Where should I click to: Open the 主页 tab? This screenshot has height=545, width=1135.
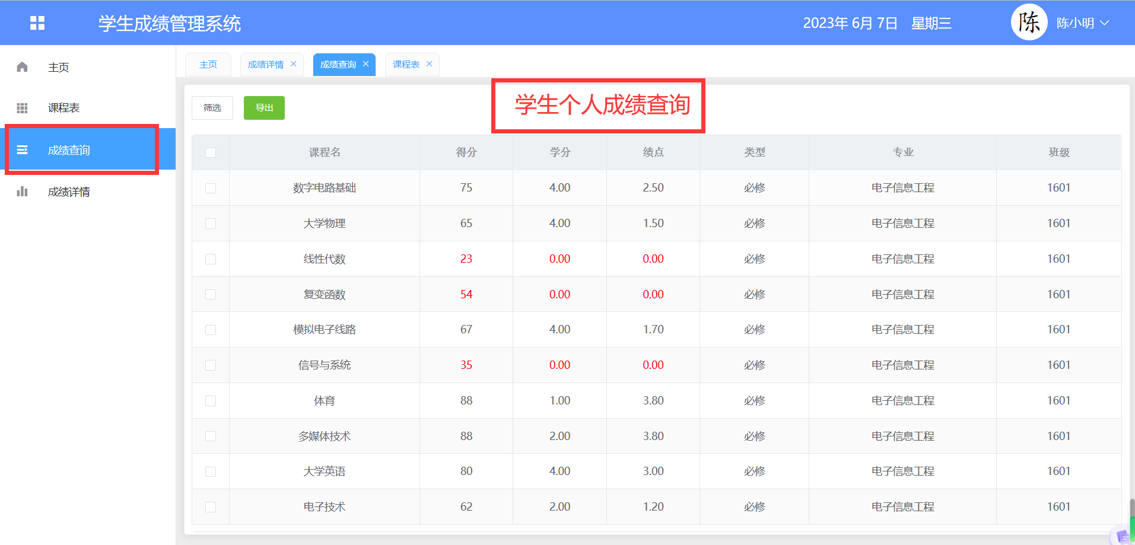(208, 64)
